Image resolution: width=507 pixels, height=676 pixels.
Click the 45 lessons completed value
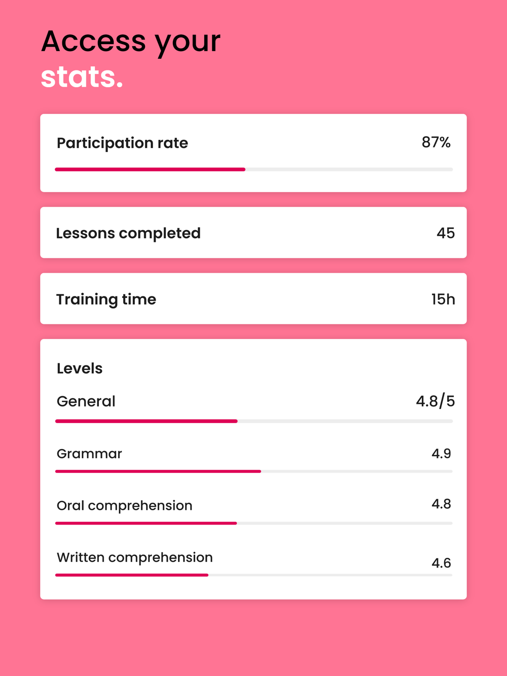[446, 233]
